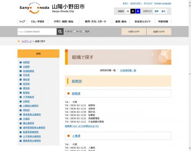This screenshot has width=191, height=151.
Task: Open the 人事課 section link
Action: (76, 136)
